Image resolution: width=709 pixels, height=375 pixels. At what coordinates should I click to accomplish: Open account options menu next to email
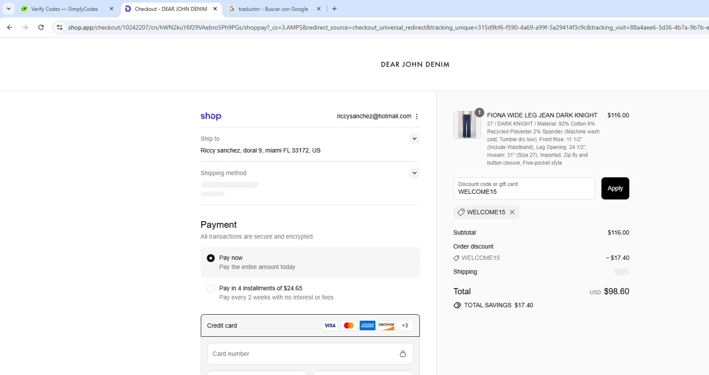coord(416,117)
